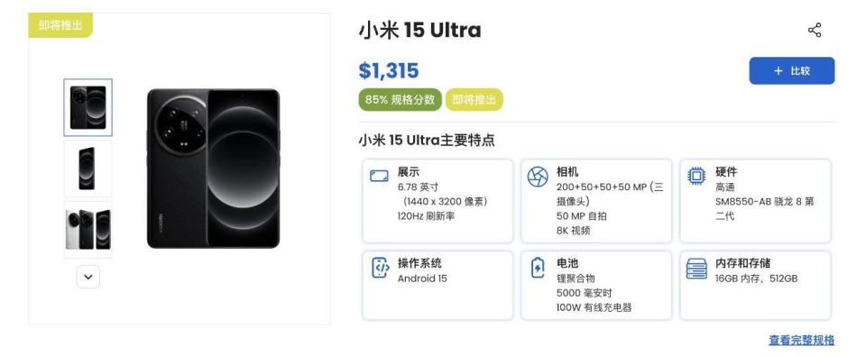Click the camera aperture icon in 相机 card
866x356 pixels.
click(538, 177)
